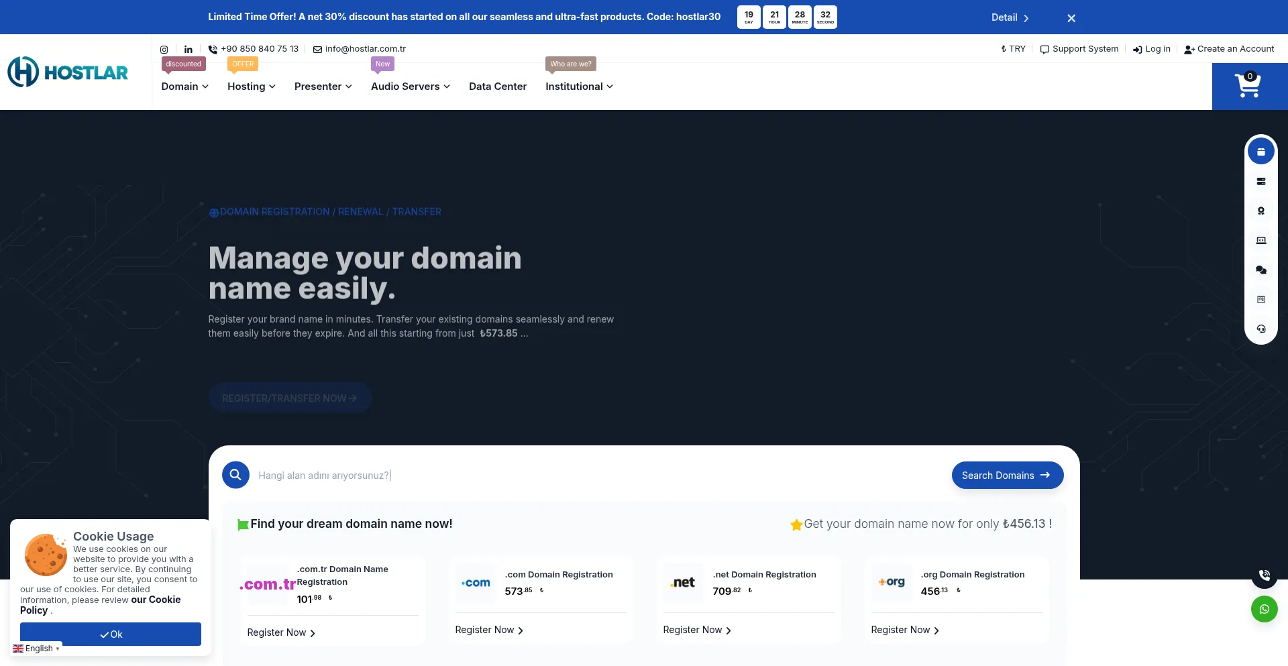Click the phone icon beside +90 850 number
The width and height of the screenshot is (1288, 666).
click(213, 50)
